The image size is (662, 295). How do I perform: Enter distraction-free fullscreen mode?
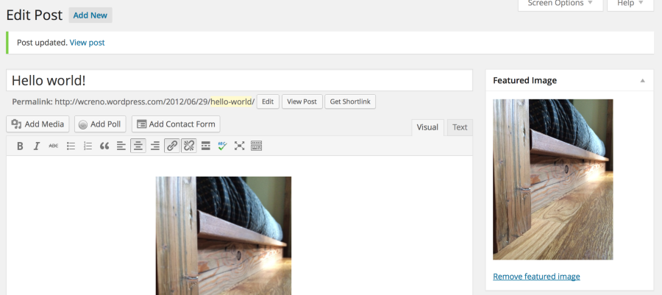point(239,146)
